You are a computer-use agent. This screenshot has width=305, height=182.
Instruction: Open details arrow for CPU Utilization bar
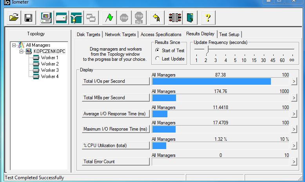point(294,146)
